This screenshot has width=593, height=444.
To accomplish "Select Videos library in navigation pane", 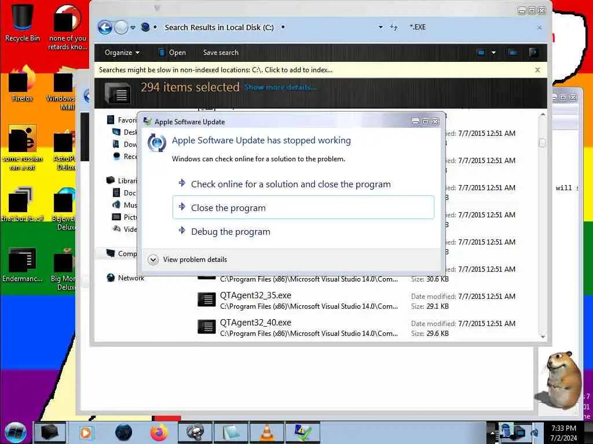I will [125, 229].
